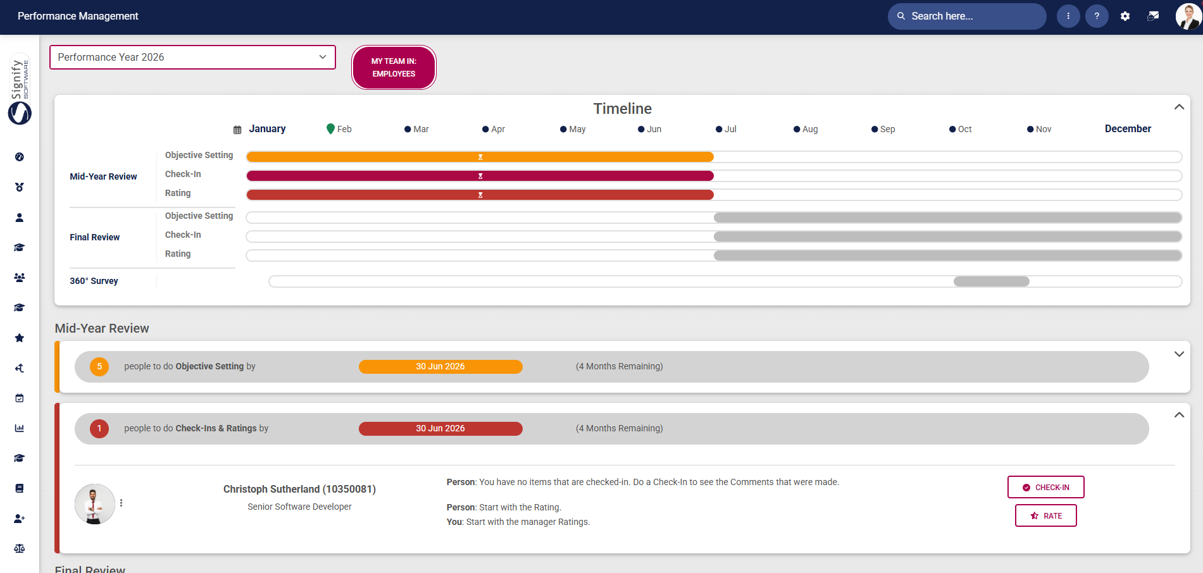Open the Performance Year 2026 dropdown
This screenshot has height=573, width=1203.
pyautogui.click(x=192, y=57)
